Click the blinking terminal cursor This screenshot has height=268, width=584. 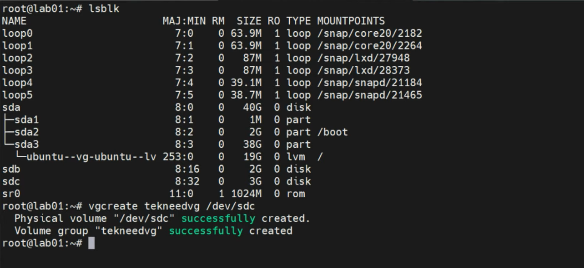91,243
